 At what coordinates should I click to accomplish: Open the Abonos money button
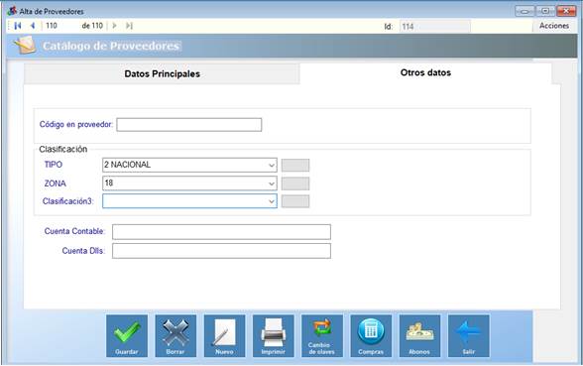[419, 336]
